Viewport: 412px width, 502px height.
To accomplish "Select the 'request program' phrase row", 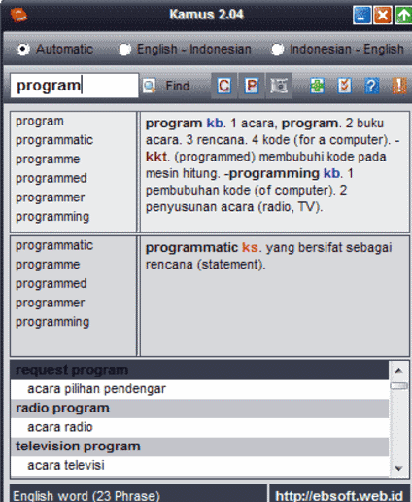I will click(x=199, y=370).
